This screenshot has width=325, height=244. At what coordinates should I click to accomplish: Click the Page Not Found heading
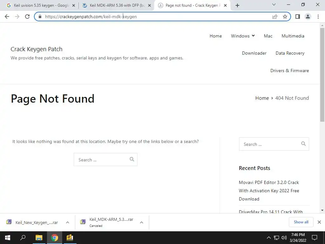(53, 98)
